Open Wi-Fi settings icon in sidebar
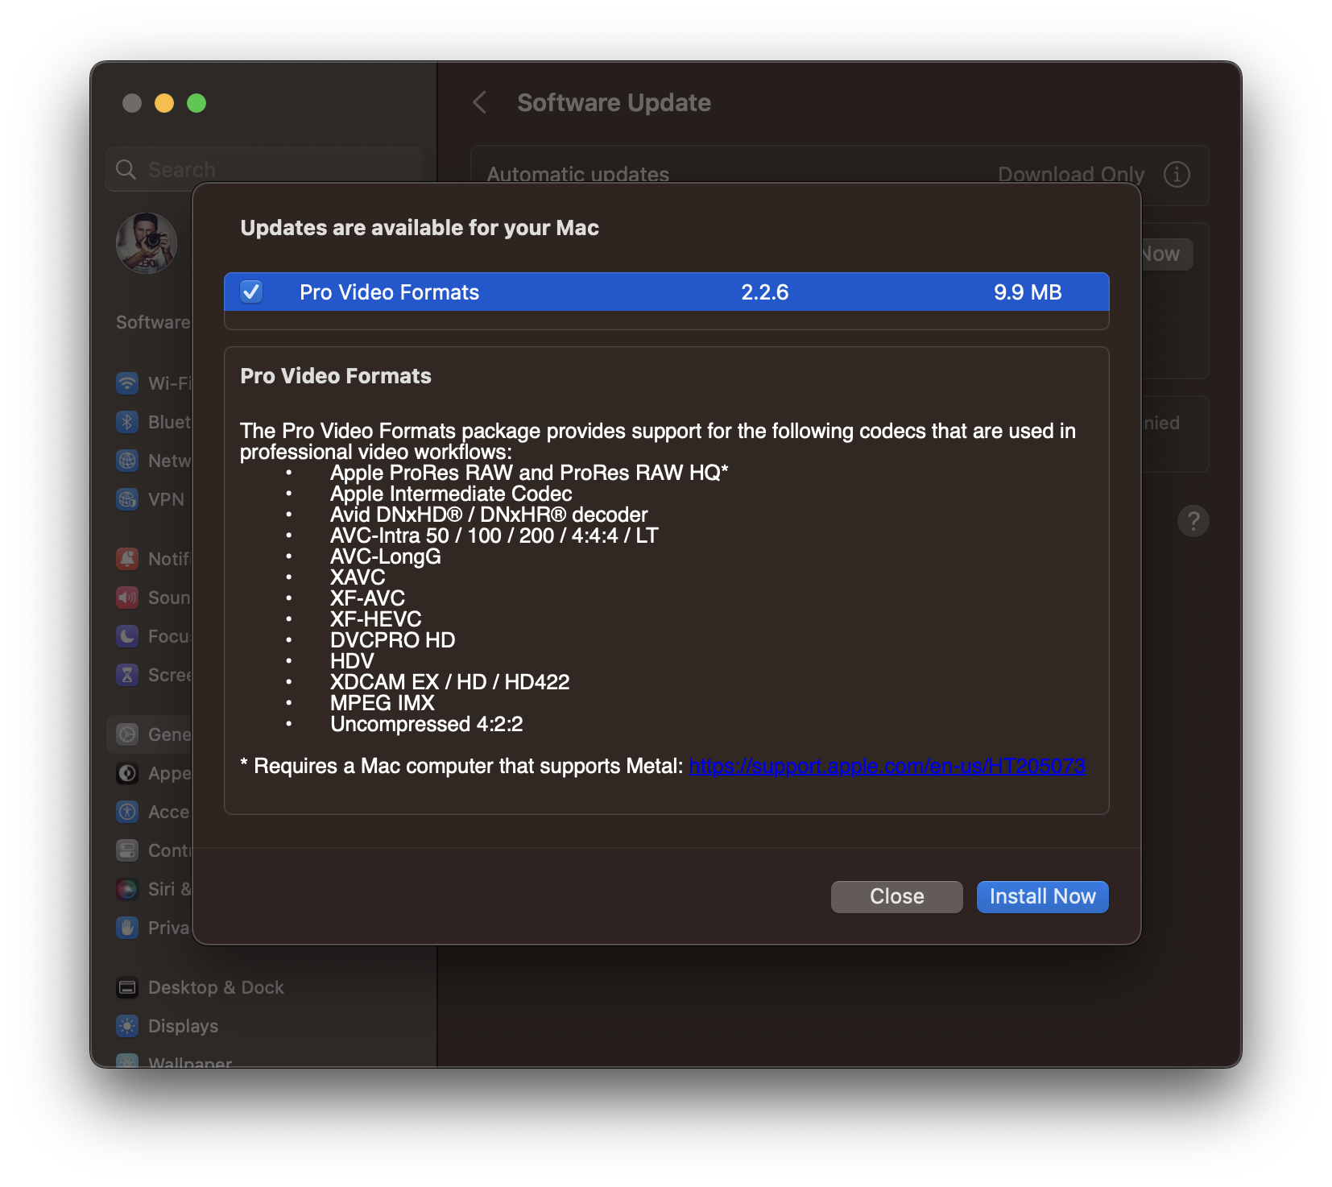 coord(127,383)
